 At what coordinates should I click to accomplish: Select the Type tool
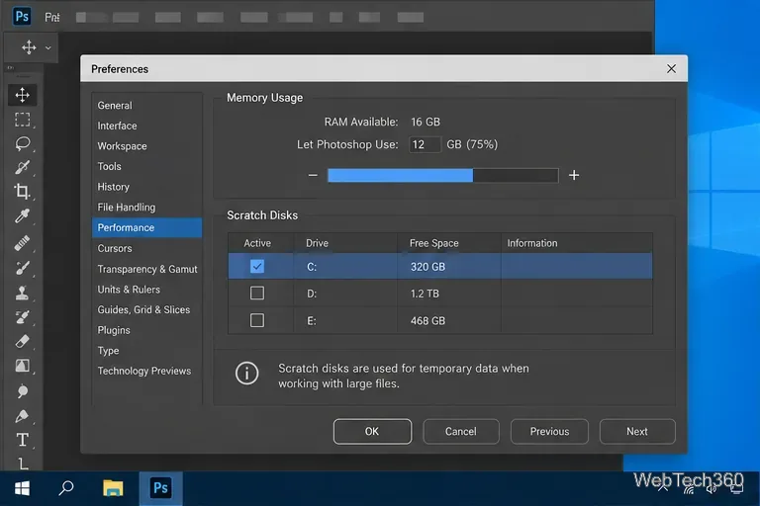(23, 440)
